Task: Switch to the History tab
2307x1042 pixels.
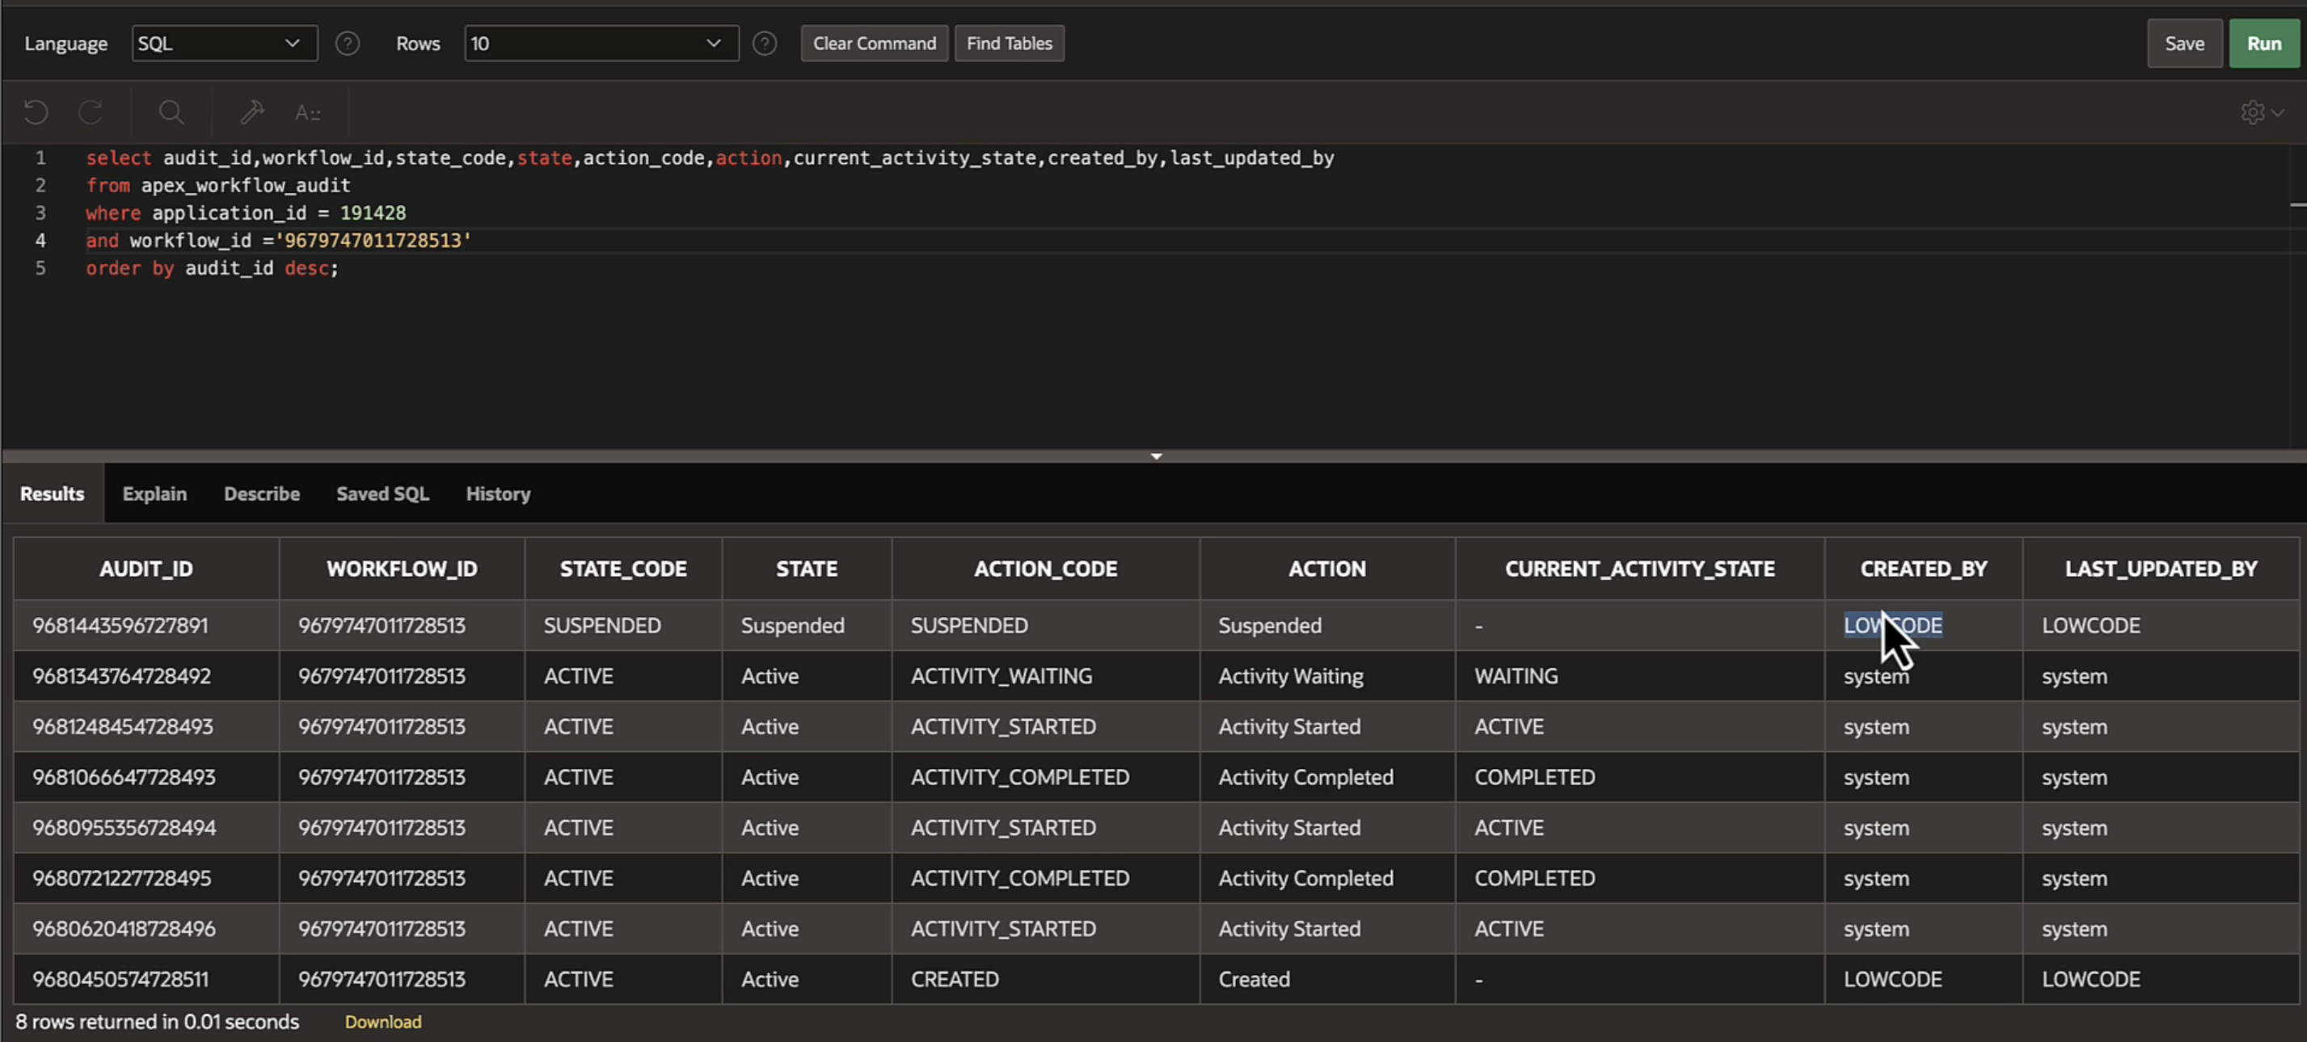Action: tap(498, 494)
